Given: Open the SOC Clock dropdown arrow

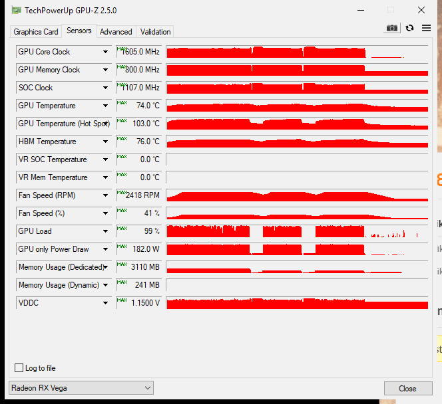Looking at the screenshot, I should [x=105, y=88].
